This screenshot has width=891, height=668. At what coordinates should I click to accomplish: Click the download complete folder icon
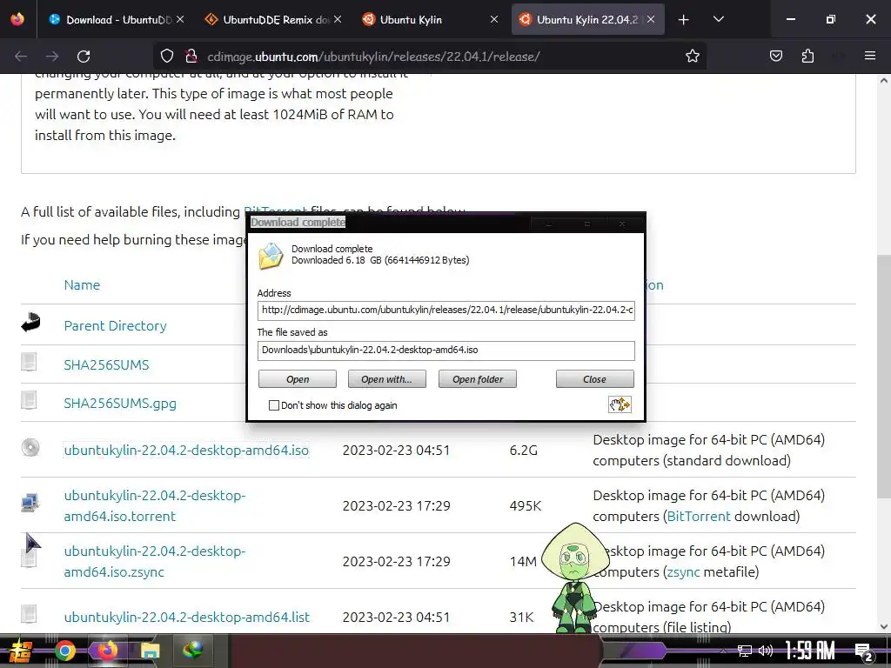pyautogui.click(x=271, y=256)
